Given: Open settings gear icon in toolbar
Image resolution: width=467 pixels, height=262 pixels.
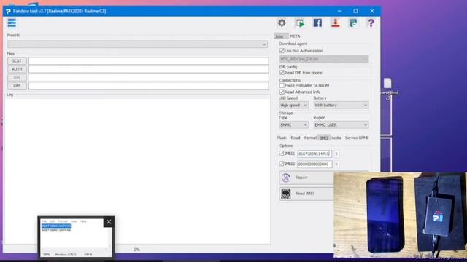Looking at the screenshot, I should click(x=282, y=23).
